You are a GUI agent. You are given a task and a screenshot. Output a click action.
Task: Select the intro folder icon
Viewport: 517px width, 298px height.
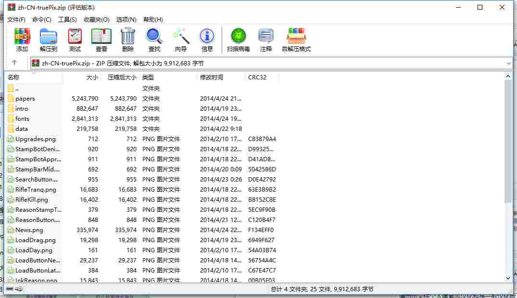pos(11,109)
